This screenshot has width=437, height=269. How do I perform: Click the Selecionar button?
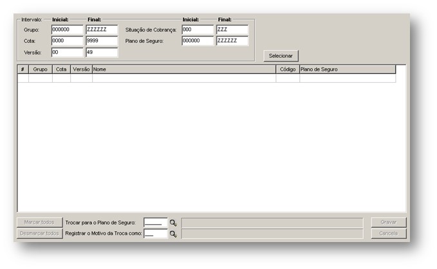[x=281, y=56]
